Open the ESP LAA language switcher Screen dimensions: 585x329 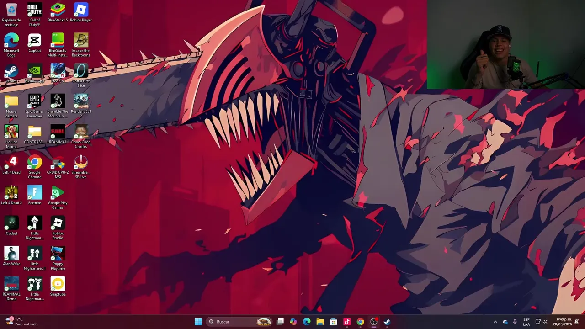point(526,322)
